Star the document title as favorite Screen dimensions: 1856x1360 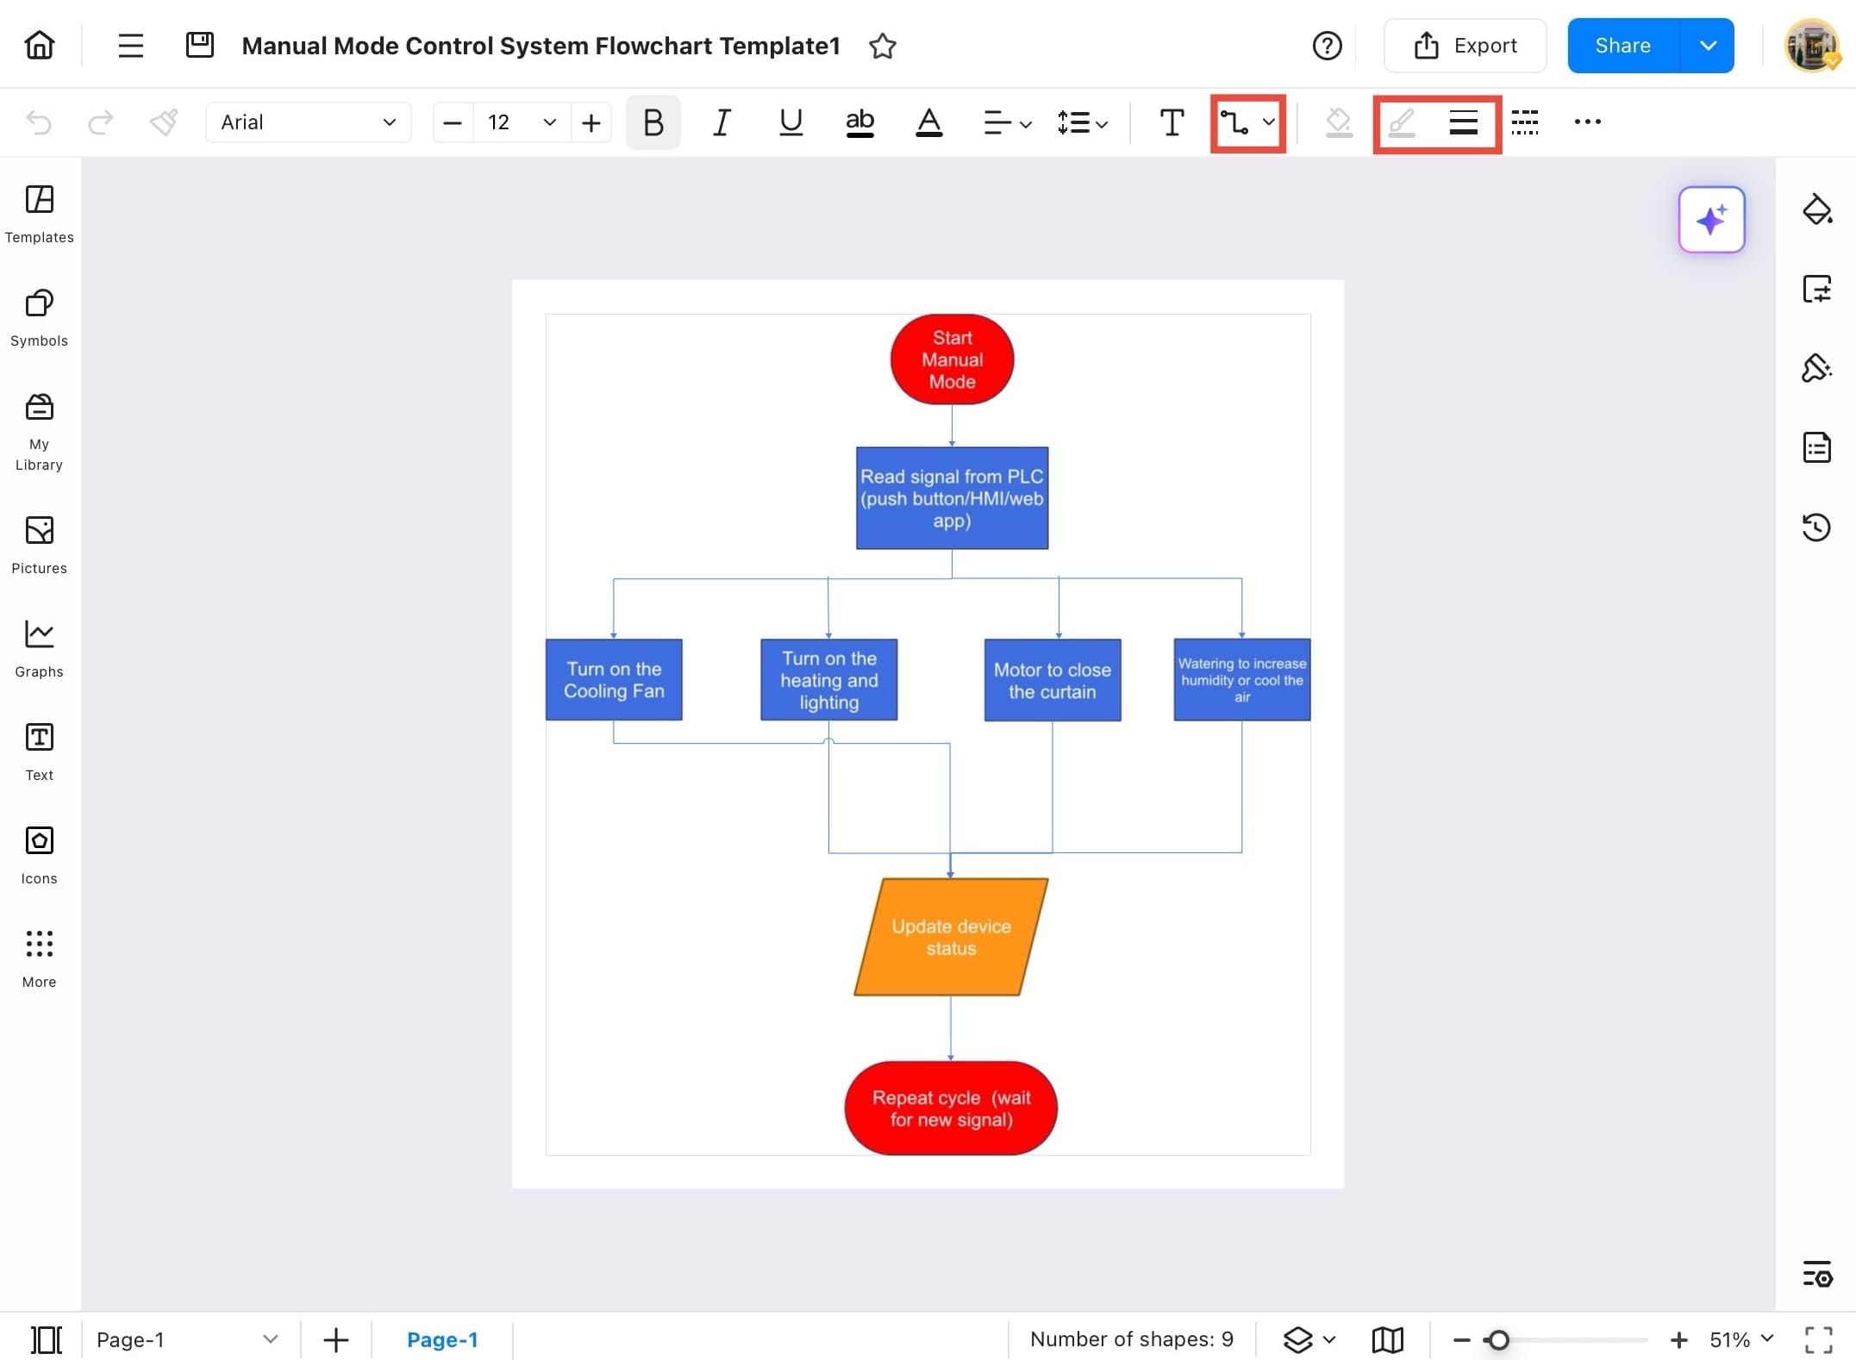(x=882, y=47)
